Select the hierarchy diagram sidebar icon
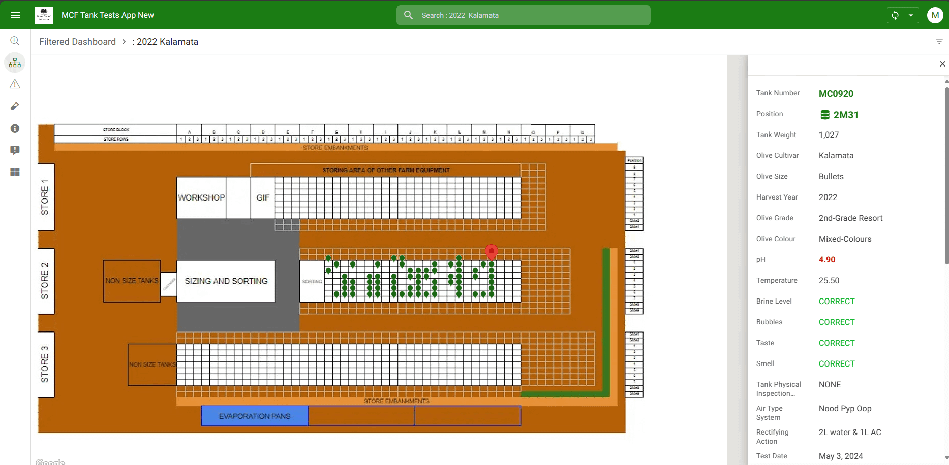The width and height of the screenshot is (949, 465). pyautogui.click(x=15, y=63)
